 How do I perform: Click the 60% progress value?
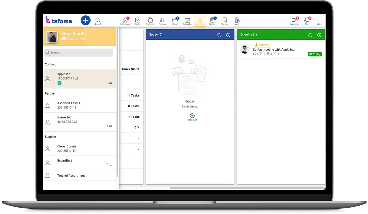click(x=256, y=54)
